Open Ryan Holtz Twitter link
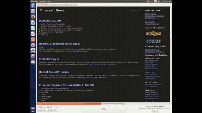 pos(149,67)
